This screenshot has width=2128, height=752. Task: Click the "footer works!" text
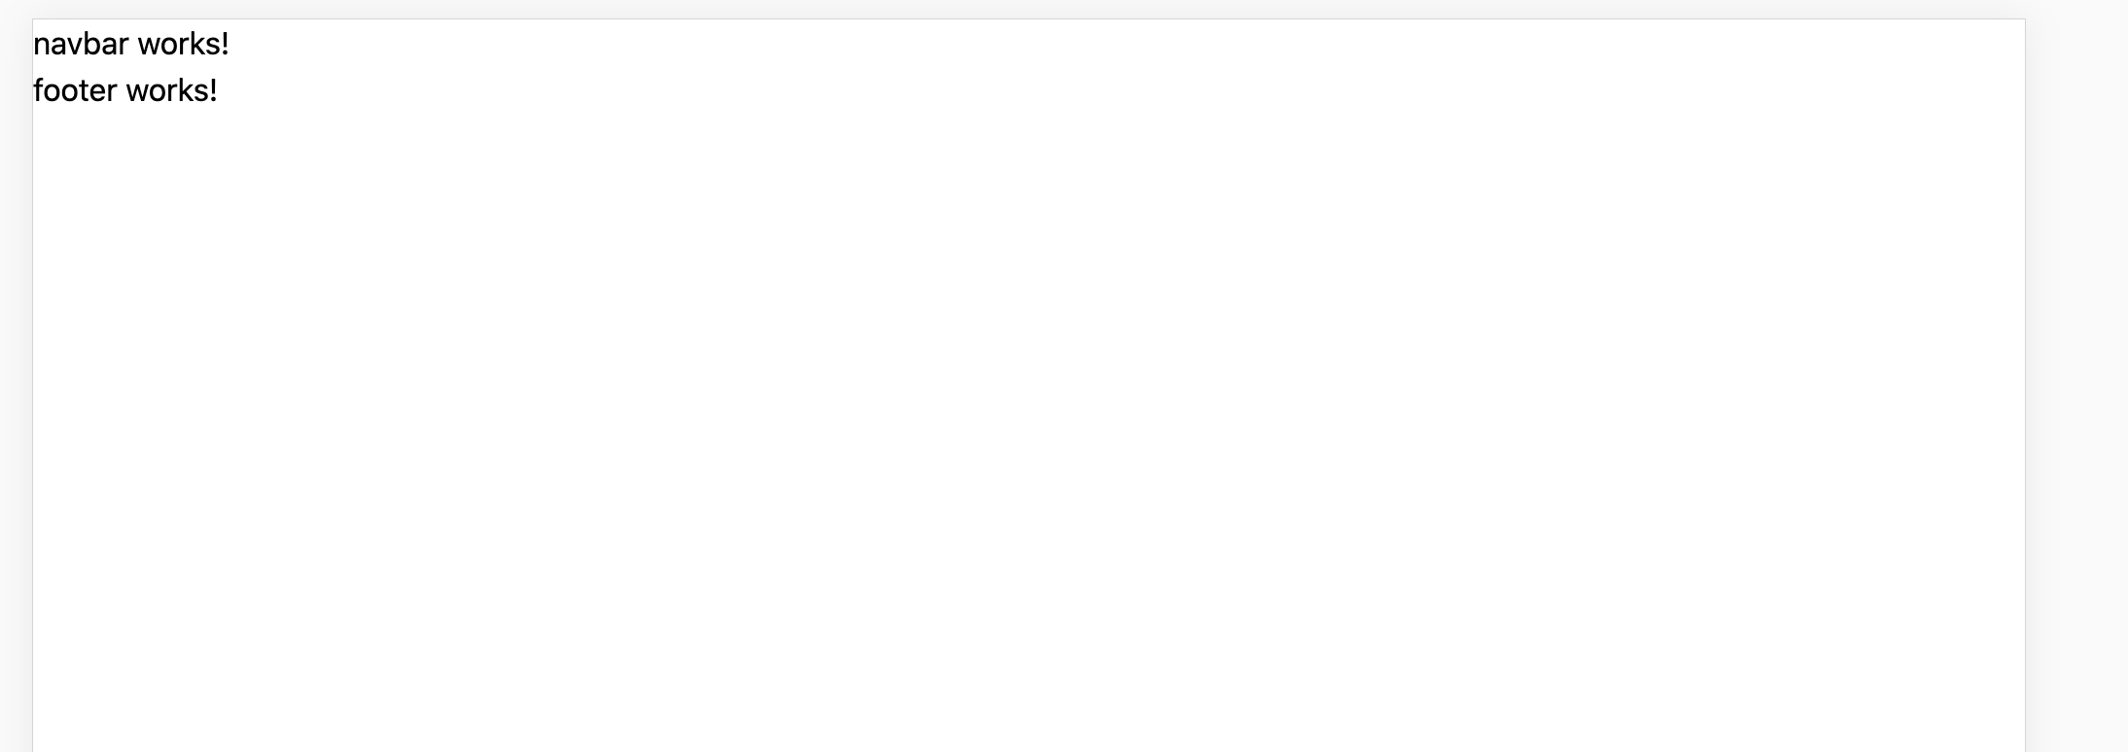pyautogui.click(x=125, y=90)
